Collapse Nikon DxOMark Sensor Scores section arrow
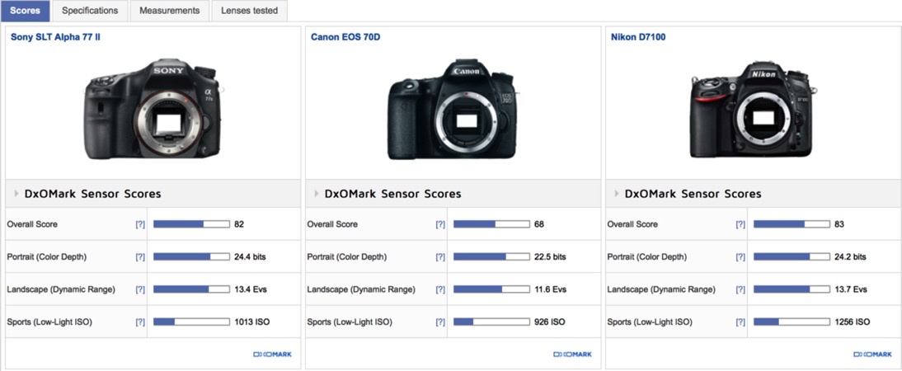This screenshot has height=371, width=902. click(617, 194)
